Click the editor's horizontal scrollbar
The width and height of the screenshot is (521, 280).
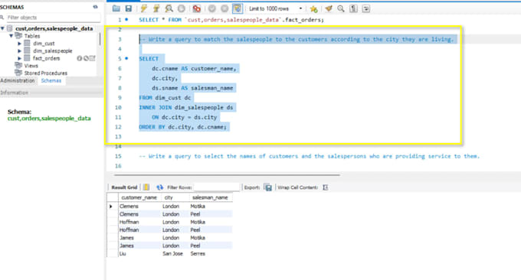pos(227,175)
